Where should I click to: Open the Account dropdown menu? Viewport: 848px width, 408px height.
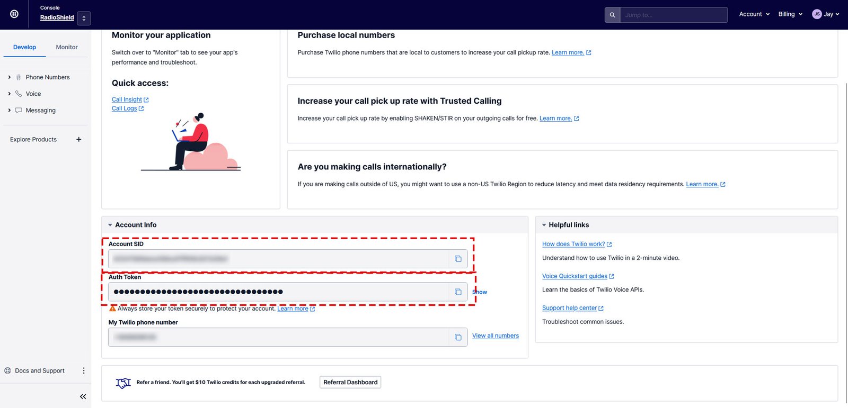[x=754, y=14]
